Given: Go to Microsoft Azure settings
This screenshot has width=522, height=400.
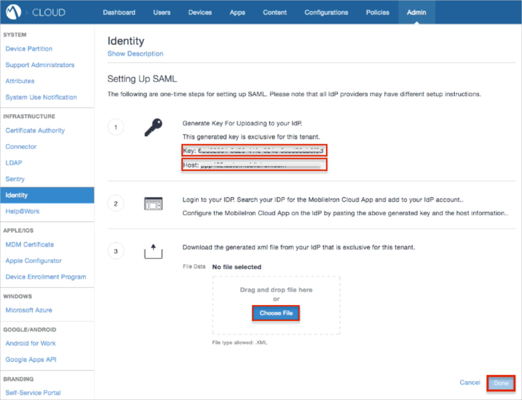Looking at the screenshot, I should pos(29,310).
